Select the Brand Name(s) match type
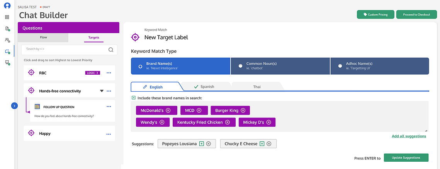The height and width of the screenshot is (169, 440). [x=181, y=66]
